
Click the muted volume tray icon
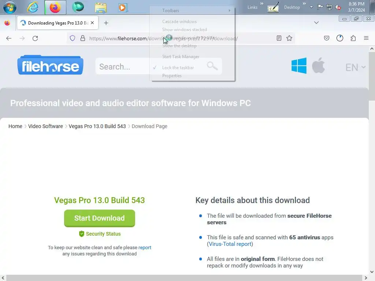[x=338, y=7]
